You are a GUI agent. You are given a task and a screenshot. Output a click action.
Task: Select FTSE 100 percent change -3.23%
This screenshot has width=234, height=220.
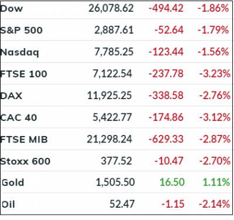[x=215, y=74]
